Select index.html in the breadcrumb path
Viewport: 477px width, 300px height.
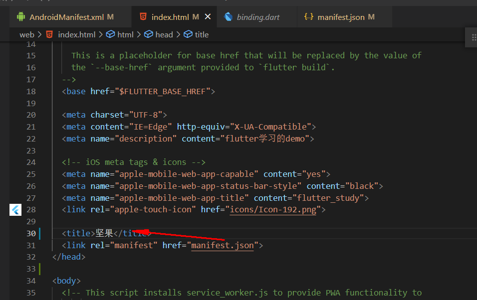coord(77,35)
